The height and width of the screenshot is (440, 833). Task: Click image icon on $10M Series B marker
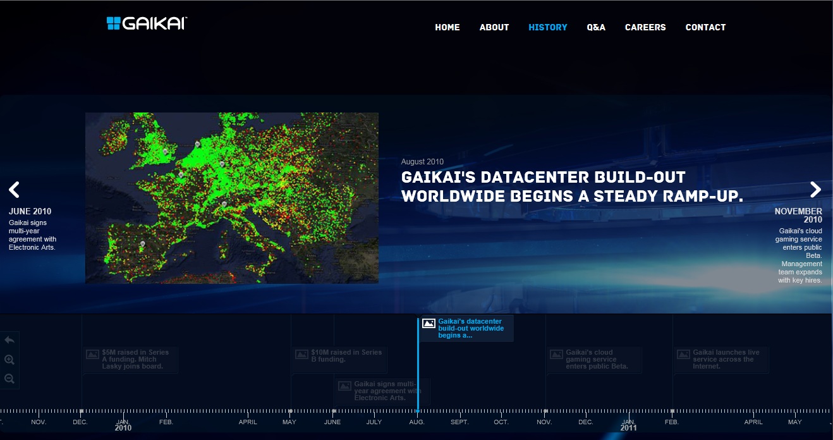tap(301, 354)
